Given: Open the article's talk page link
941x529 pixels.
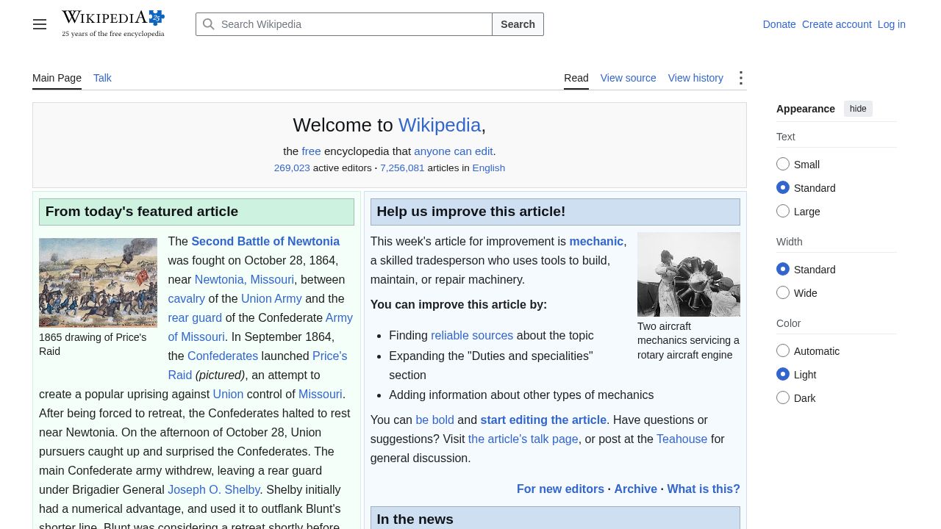Looking at the screenshot, I should click(x=523, y=439).
